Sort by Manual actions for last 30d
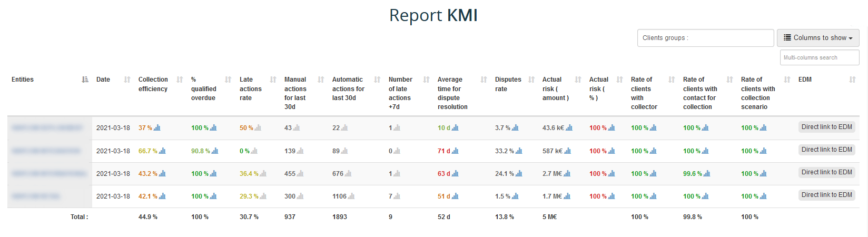868x237 pixels. tap(321, 80)
